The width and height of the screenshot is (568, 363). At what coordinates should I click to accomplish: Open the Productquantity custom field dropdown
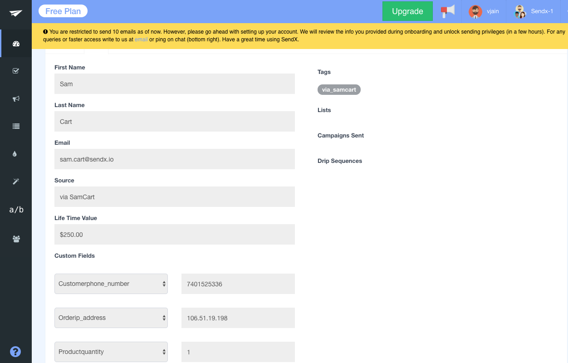[x=111, y=352]
